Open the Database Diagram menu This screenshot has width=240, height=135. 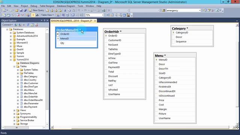point(66,6)
